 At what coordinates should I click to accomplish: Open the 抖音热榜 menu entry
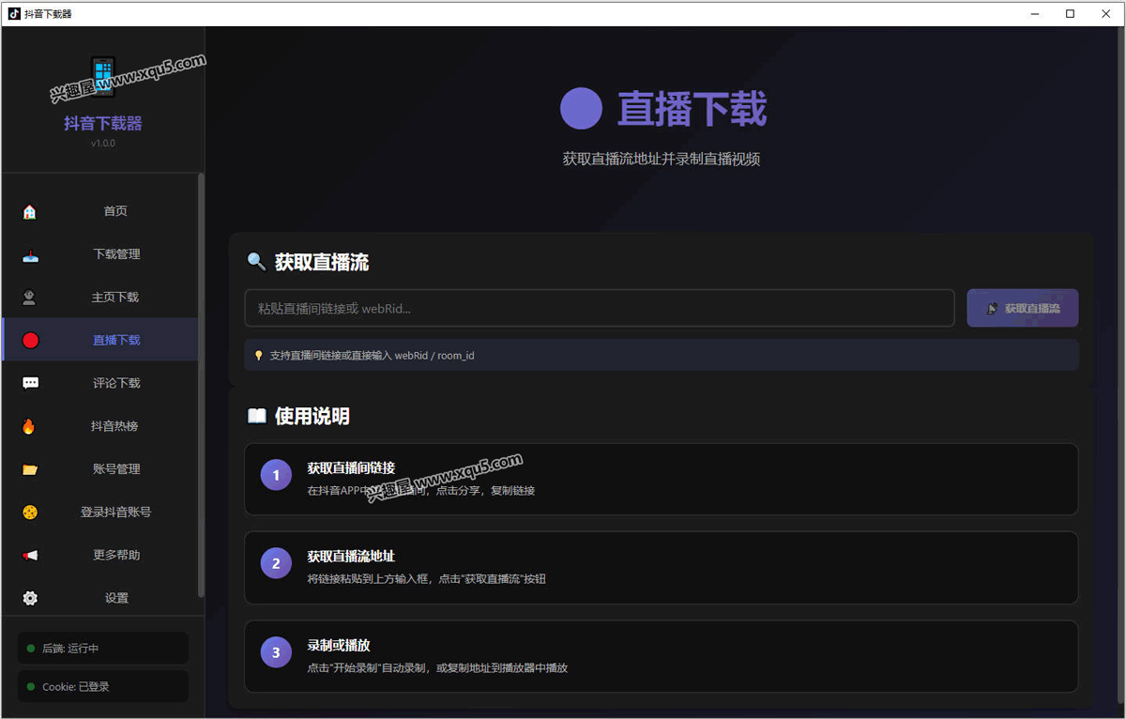(x=114, y=426)
